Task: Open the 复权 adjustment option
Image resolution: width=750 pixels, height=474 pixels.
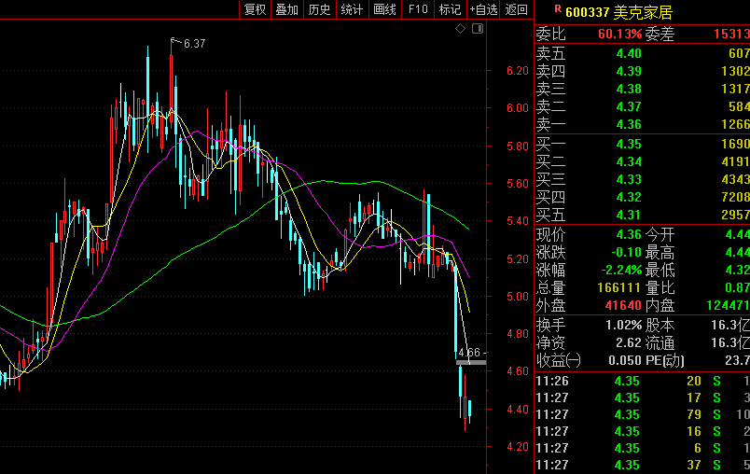Action: (255, 9)
